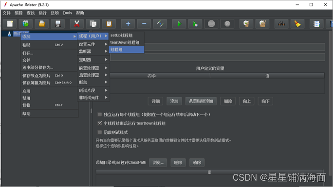Choose 选中部分保存为... in the context menu
Image resolution: width=334 pixels, height=187 pixels.
pyautogui.click(x=49, y=68)
